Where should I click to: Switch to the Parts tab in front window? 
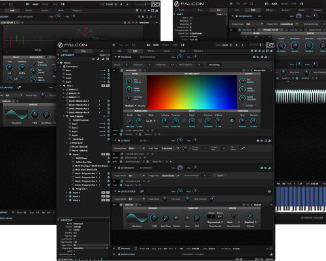[65, 51]
